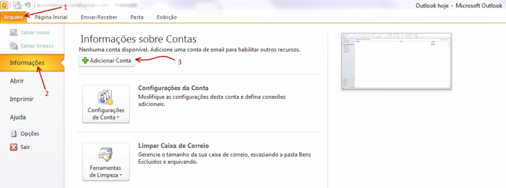Click the 'Modifique as configurações desta conta' description
Image resolution: width=506 pixels, height=188 pixels.
(x=212, y=101)
